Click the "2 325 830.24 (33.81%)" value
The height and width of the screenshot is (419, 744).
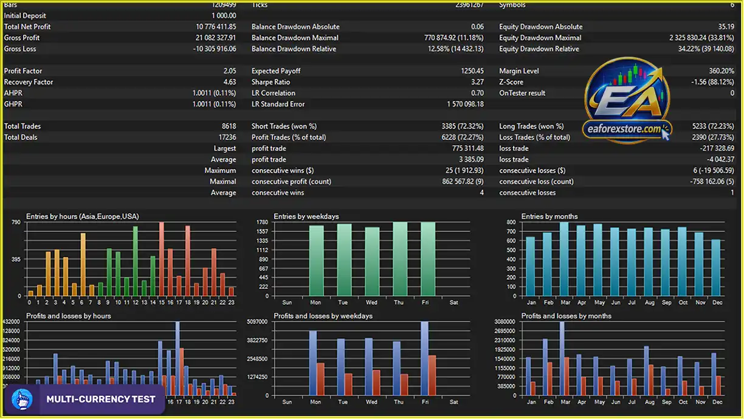point(702,38)
